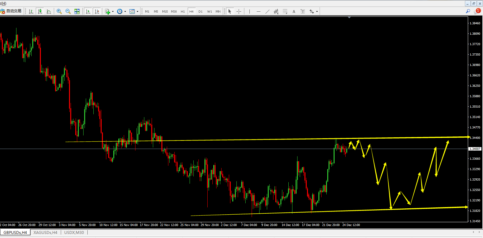The image size is (483, 238).
Task: Click the 14 Dec 12:00 time label
Action: [x=291, y=225]
